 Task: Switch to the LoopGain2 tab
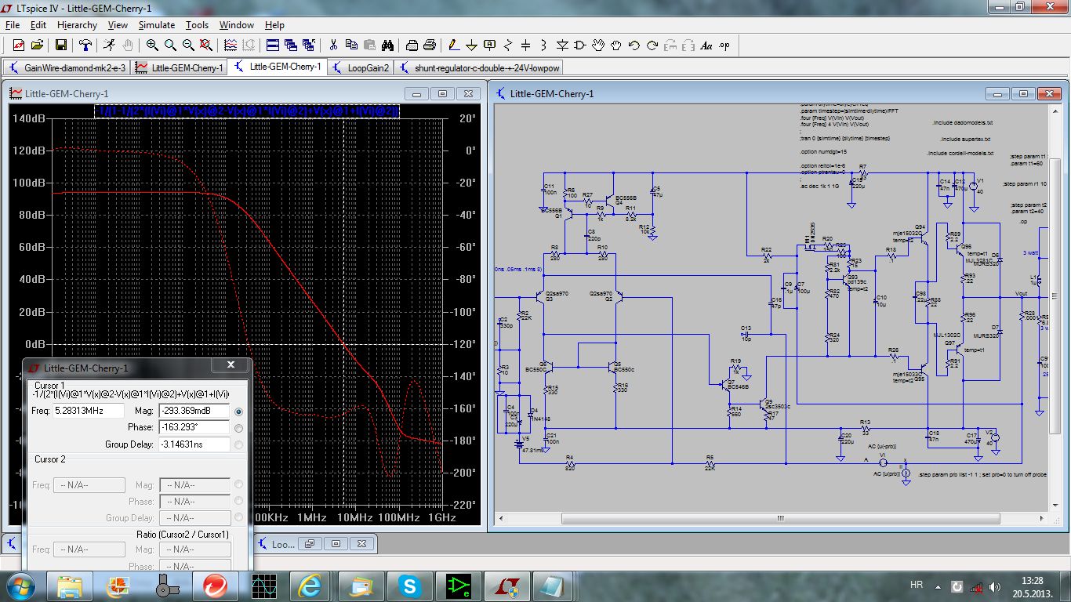361,67
